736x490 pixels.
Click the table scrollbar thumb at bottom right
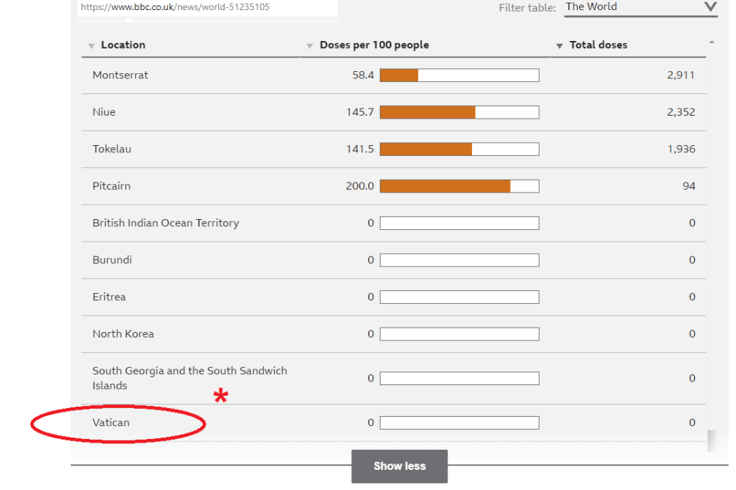[x=712, y=439]
